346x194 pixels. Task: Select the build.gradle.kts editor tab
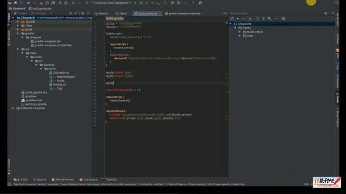tap(148, 13)
